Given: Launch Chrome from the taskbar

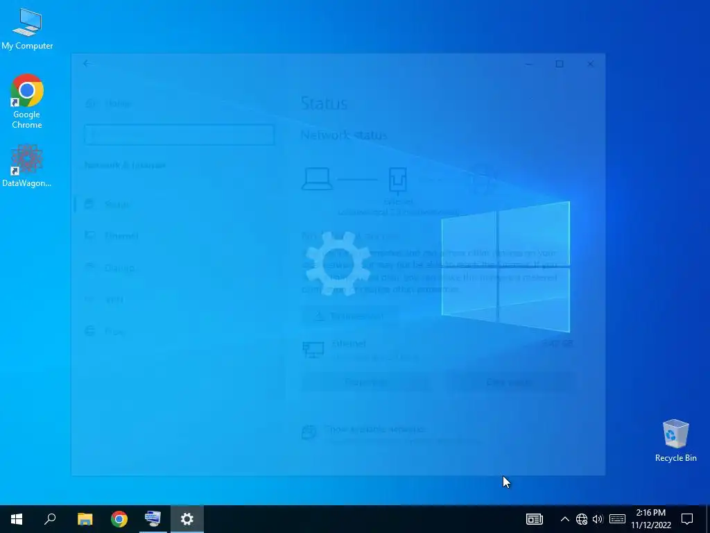Looking at the screenshot, I should pos(119,519).
